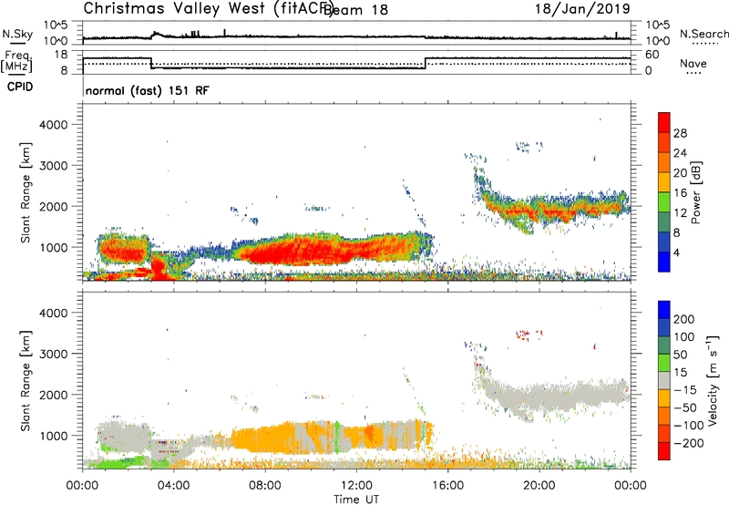Click the gray velocity band near 2000 km
Image resolution: width=729 pixels, height=505 pixels.
pos(558,397)
